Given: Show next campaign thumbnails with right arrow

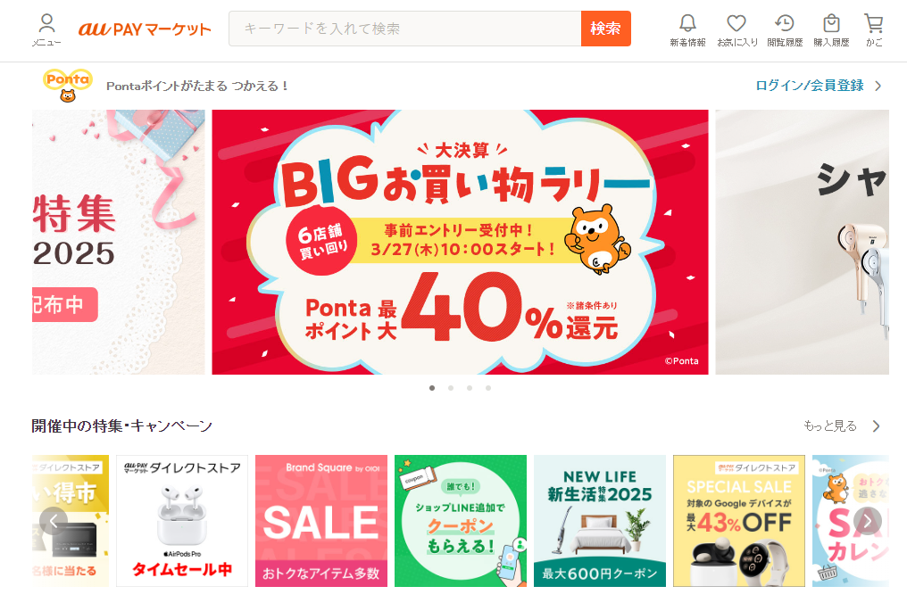Looking at the screenshot, I should (868, 521).
